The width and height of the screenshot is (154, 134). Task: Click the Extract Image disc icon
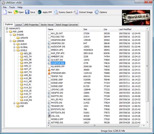(76, 12)
